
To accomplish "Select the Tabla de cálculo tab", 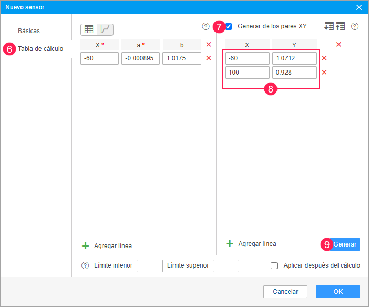I will (40, 49).
